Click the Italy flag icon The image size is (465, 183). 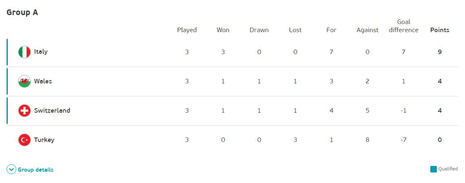pyautogui.click(x=24, y=52)
